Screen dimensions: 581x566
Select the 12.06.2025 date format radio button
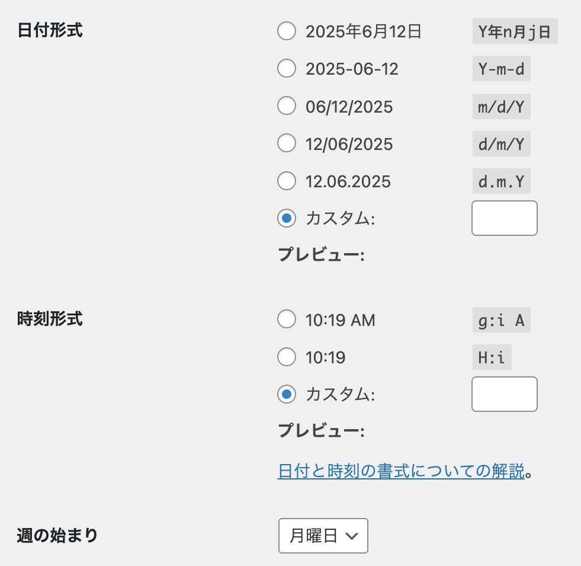click(287, 181)
